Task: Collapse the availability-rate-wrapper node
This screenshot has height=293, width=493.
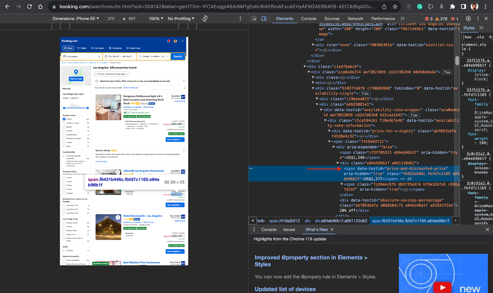Action: click(321, 110)
